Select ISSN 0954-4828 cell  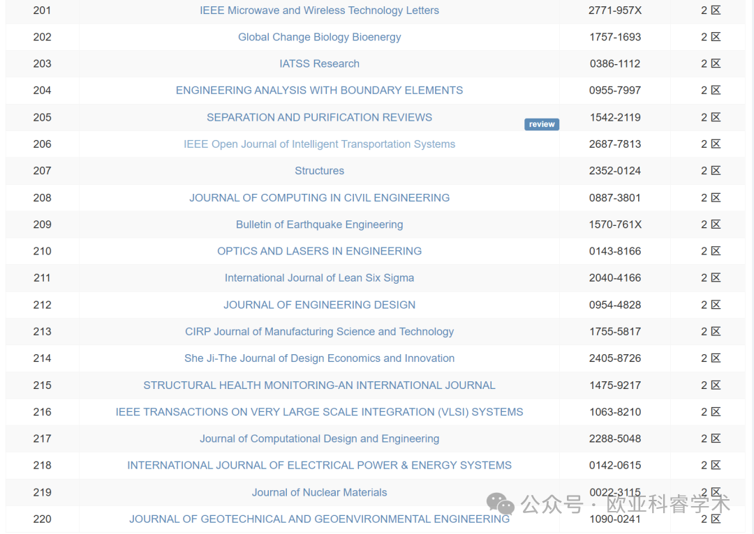pos(615,305)
